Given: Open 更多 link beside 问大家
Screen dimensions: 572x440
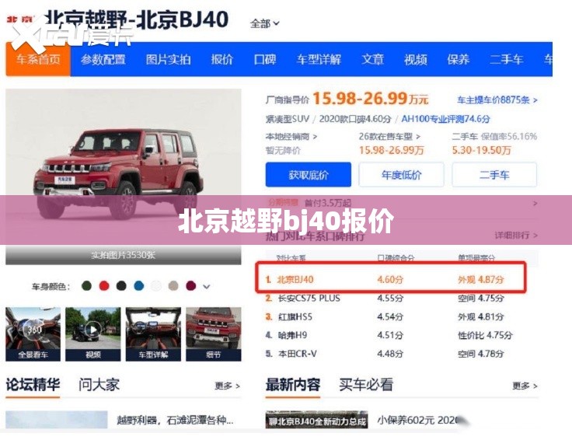Looking at the screenshot, I should (x=227, y=386).
